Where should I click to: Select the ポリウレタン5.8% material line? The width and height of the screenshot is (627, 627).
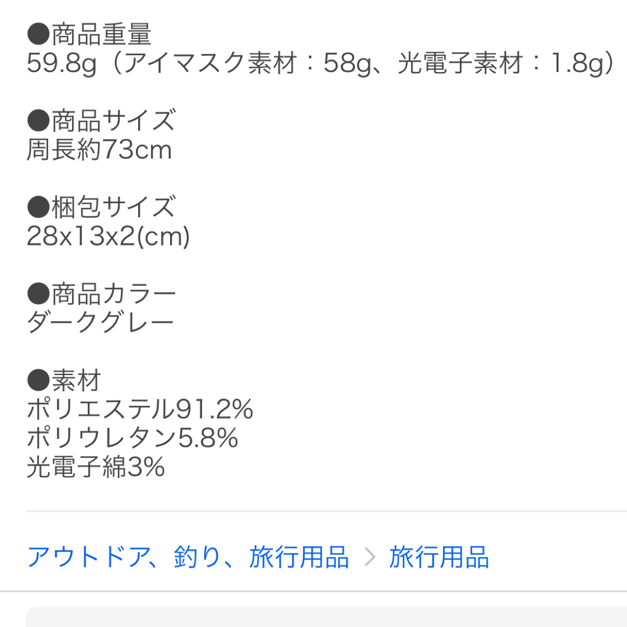(132, 438)
